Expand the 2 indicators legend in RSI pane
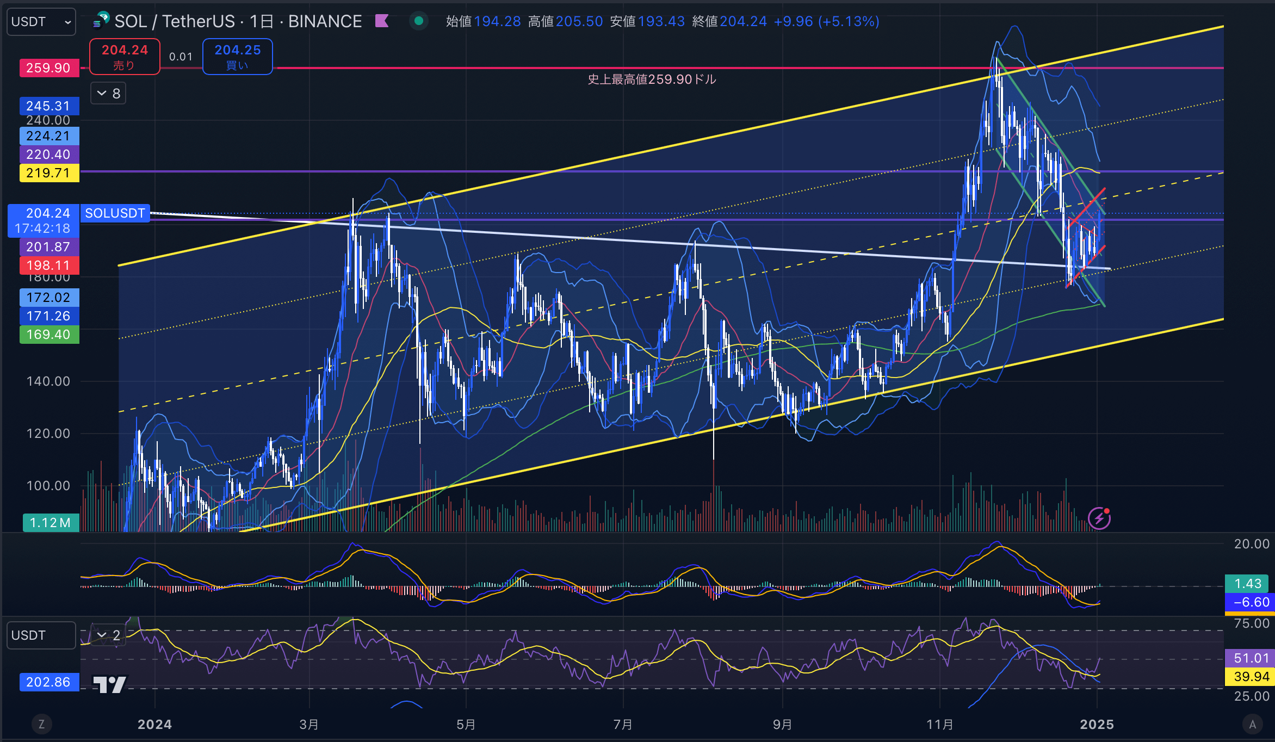This screenshot has width=1275, height=742. [108, 635]
